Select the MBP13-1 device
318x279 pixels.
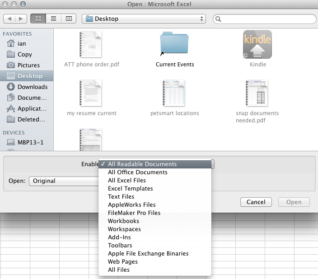(27, 142)
